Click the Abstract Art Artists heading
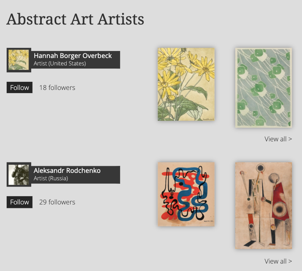Viewport: 302px width, 271px height. (75, 19)
